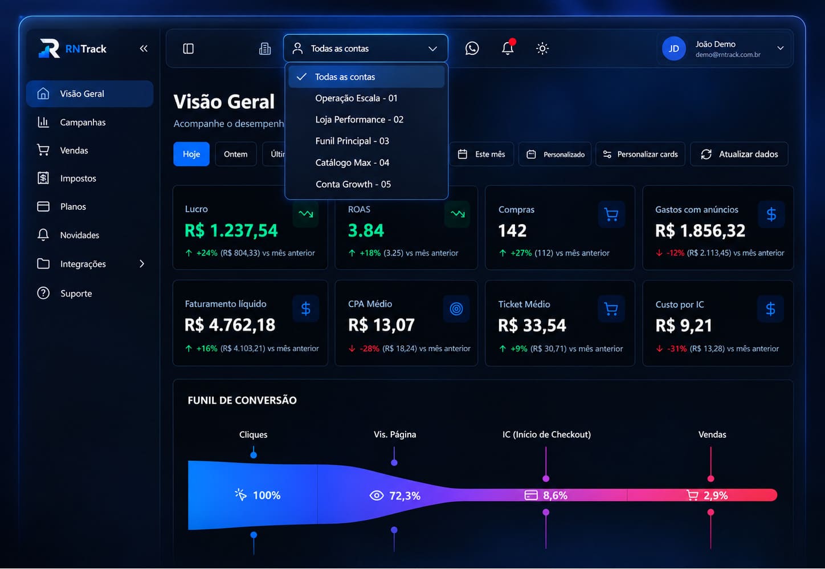Open notifications bell

coord(508,48)
